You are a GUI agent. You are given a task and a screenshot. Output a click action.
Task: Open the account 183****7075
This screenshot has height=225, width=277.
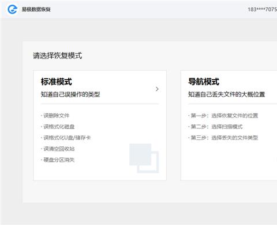pyautogui.click(x=262, y=9)
